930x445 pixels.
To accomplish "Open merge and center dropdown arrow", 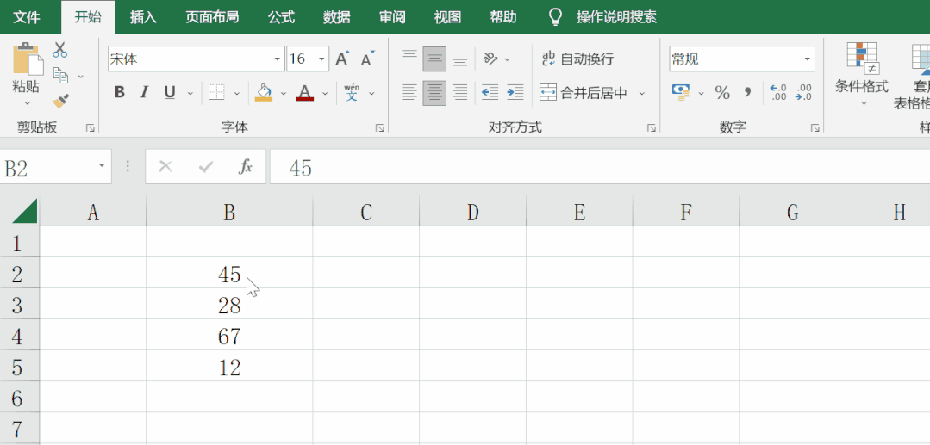I will (x=642, y=93).
